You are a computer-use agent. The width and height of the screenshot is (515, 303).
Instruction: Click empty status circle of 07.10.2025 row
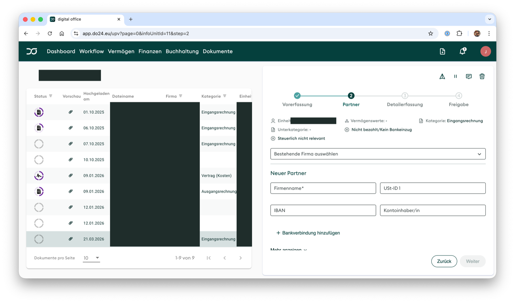click(39, 144)
